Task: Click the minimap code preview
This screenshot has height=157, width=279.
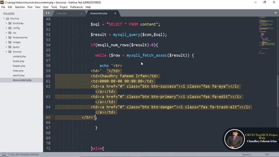Action: (267, 36)
